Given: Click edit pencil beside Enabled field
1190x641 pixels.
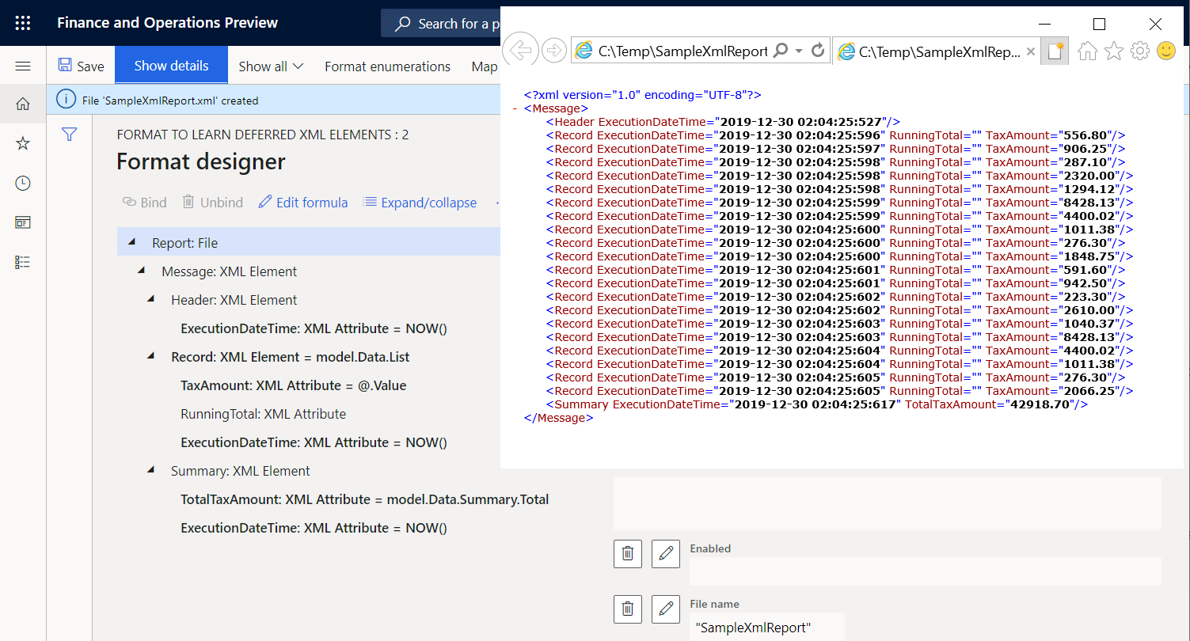Looking at the screenshot, I should click(x=666, y=554).
